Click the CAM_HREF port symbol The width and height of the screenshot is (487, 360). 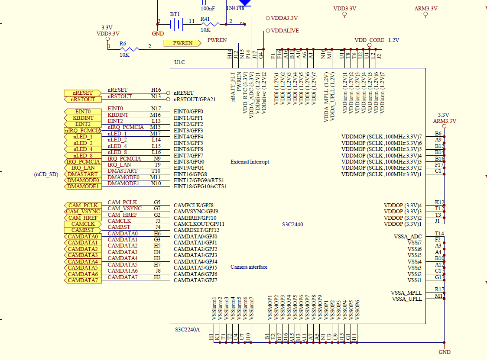pos(83,218)
